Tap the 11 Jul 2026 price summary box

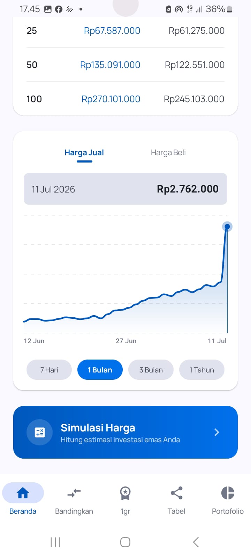coord(125,189)
